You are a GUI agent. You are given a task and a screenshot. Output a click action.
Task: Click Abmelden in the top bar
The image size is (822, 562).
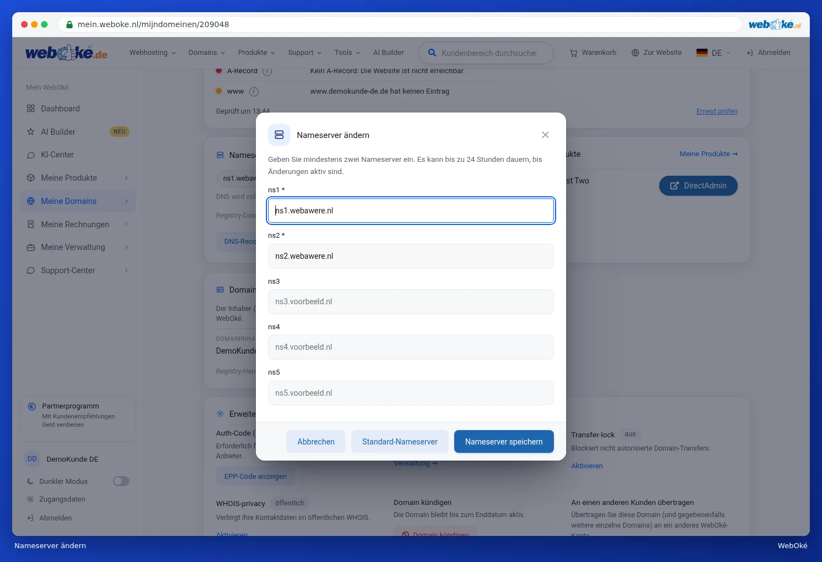point(768,53)
